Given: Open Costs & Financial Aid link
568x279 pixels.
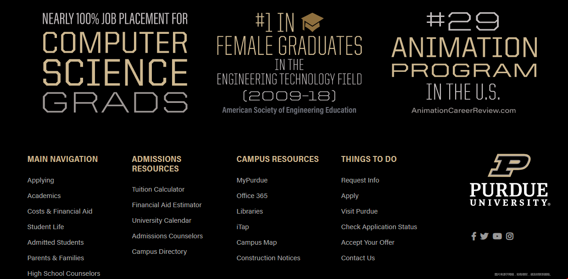Looking at the screenshot, I should point(60,211).
